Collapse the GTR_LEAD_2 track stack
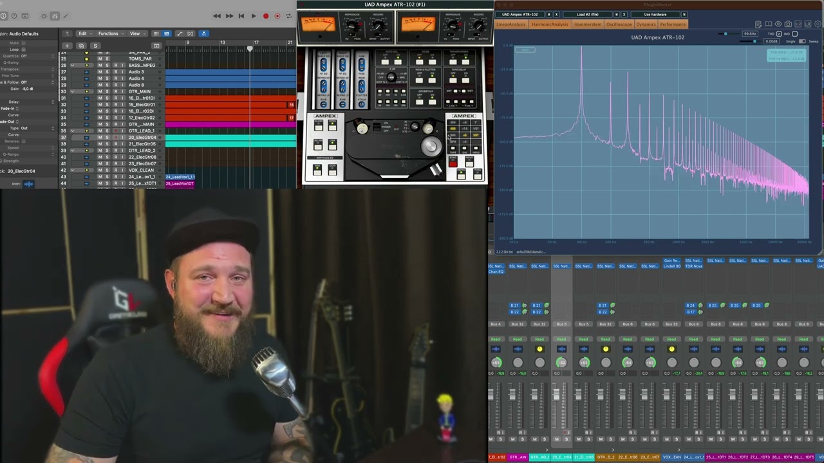Screen dimensions: 824x463 pyautogui.click(x=72, y=150)
